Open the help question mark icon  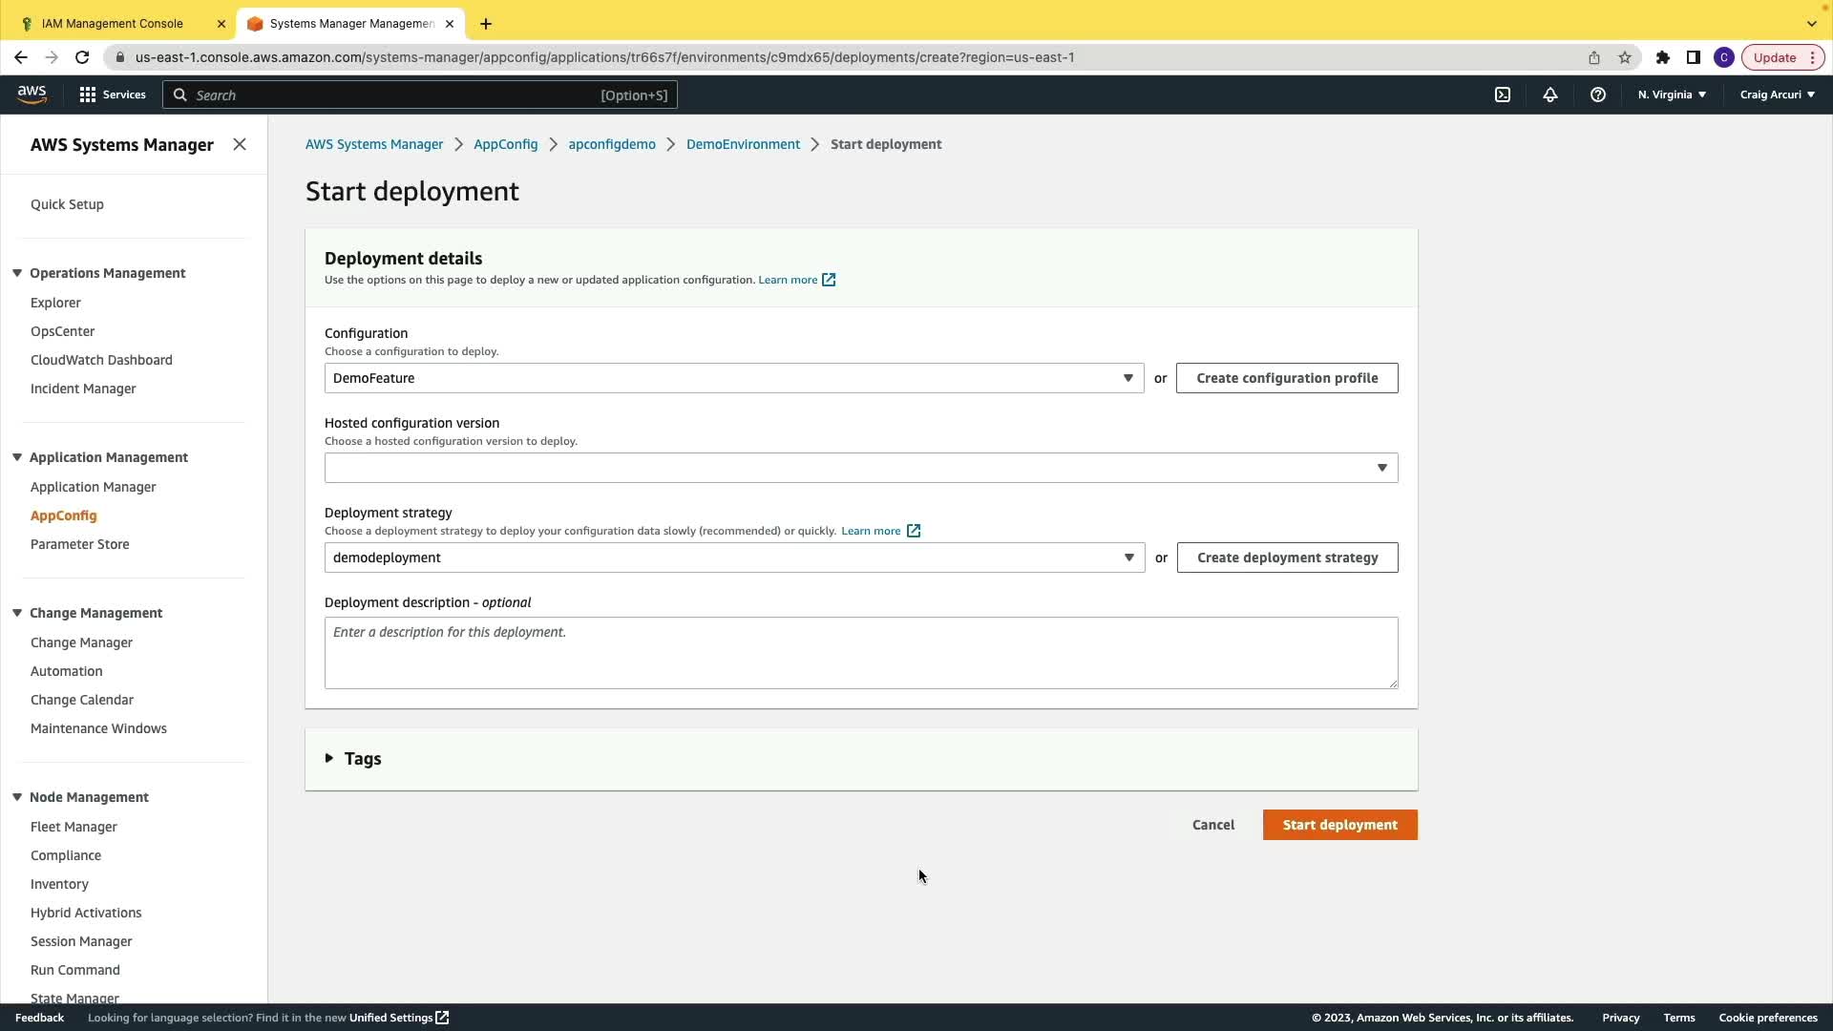(x=1598, y=95)
